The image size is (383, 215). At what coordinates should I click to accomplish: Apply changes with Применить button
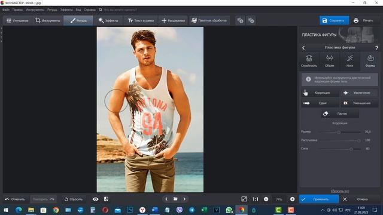tap(319, 199)
